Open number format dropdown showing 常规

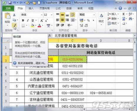click(94, 15)
